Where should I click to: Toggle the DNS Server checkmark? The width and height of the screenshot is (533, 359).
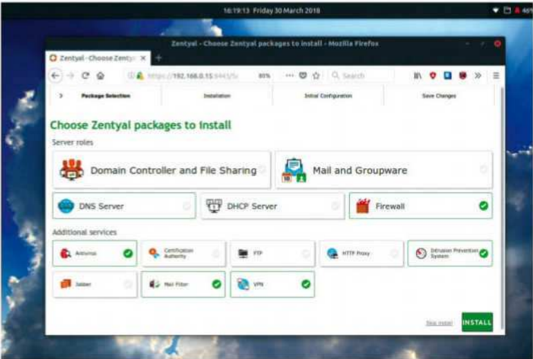187,206
